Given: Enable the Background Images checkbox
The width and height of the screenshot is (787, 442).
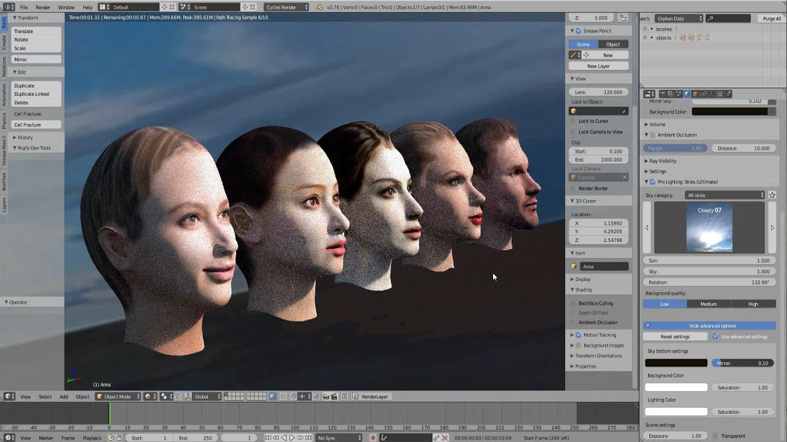Looking at the screenshot, I should pyautogui.click(x=578, y=346).
